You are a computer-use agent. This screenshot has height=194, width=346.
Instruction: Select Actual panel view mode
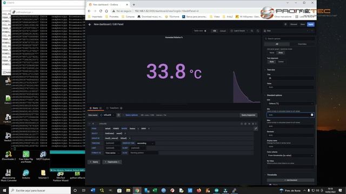tap(223, 31)
